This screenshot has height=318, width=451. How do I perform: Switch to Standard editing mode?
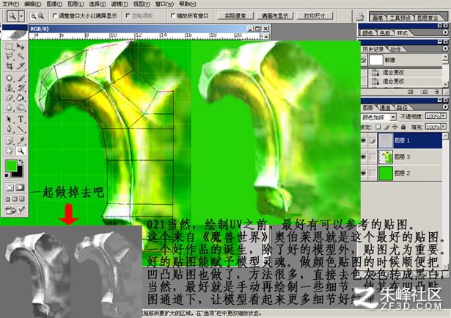pos(10,187)
